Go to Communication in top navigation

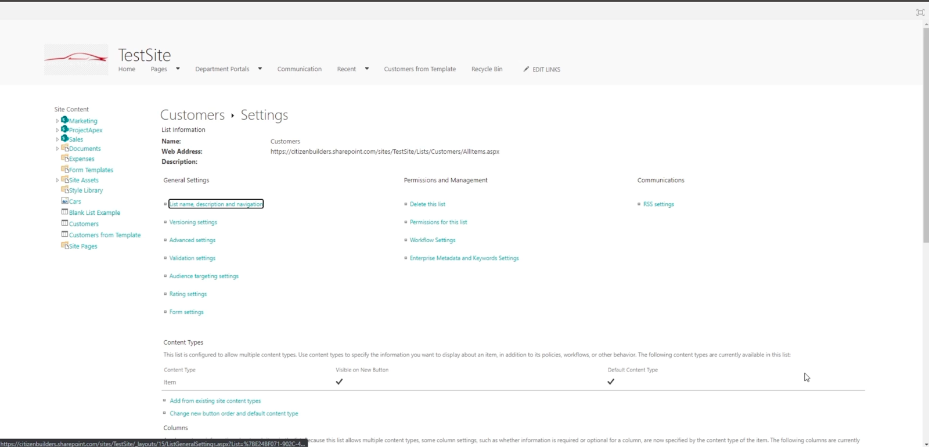[300, 69]
